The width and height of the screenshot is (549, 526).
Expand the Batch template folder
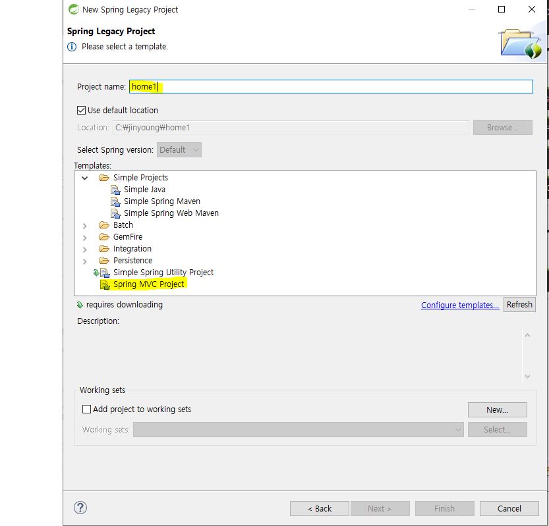coord(85,226)
